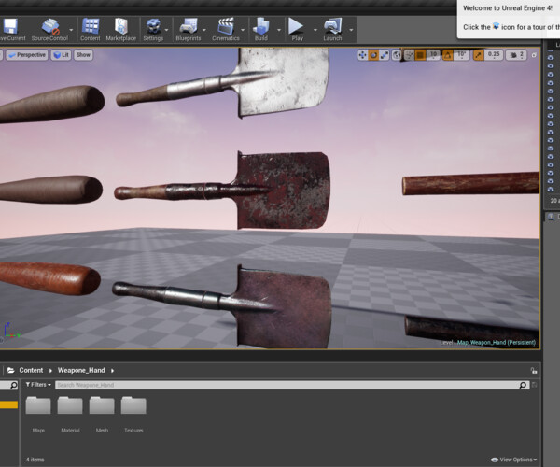Screen dimensions: 560x467
Task: Toggle the Content Browser lock icon
Action: pyautogui.click(x=534, y=371)
